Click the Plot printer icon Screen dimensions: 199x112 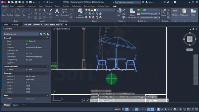click(x=30, y=2)
